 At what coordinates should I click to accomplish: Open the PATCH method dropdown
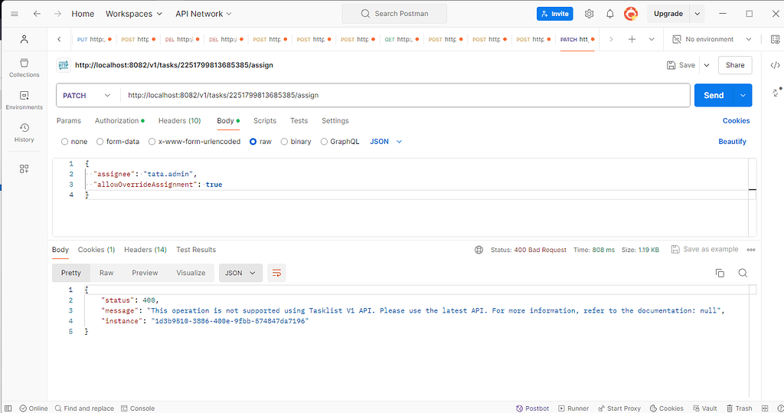[87, 95]
